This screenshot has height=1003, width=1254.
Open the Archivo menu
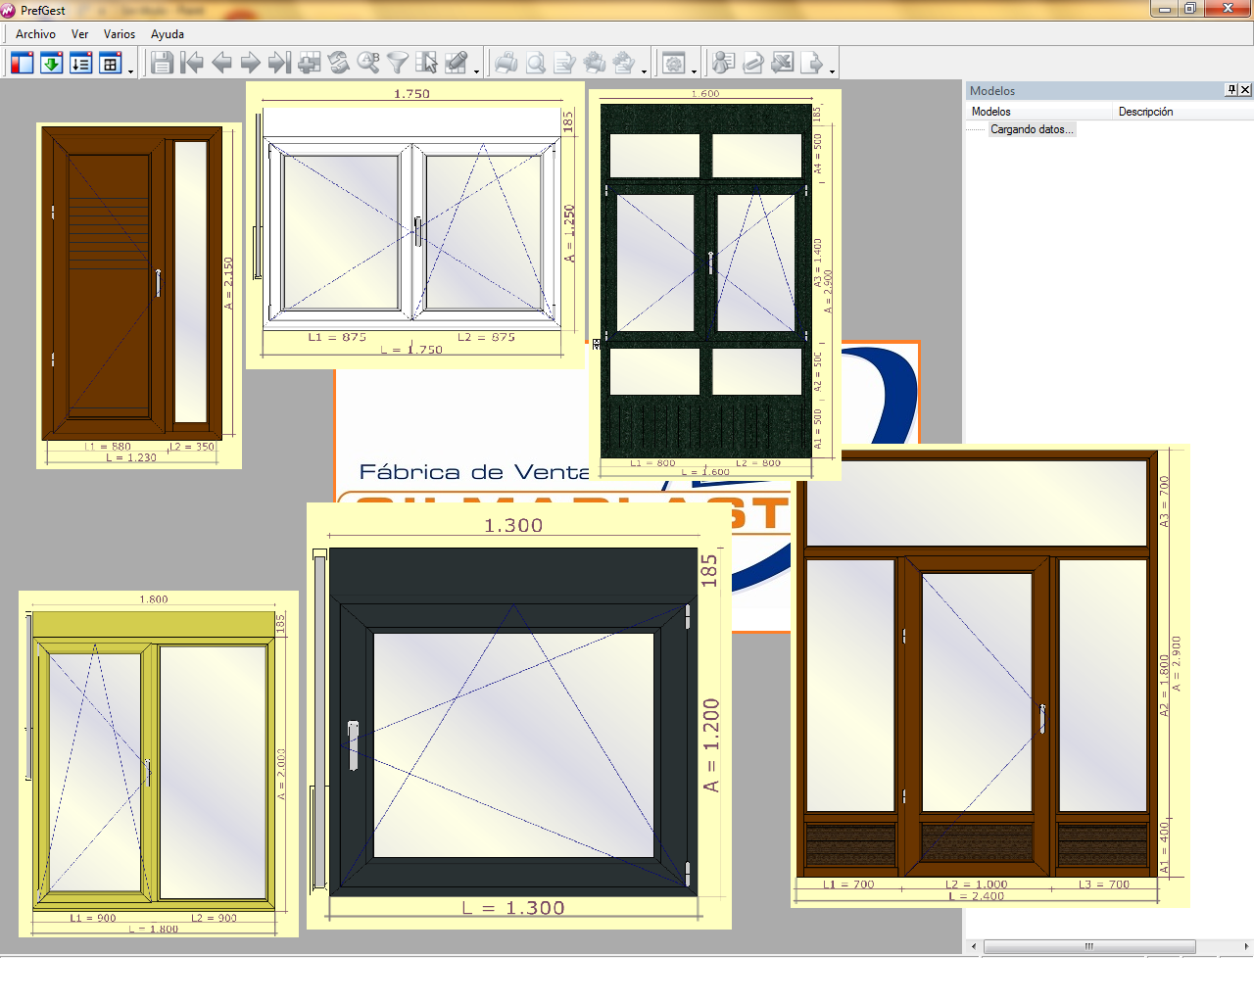35,34
